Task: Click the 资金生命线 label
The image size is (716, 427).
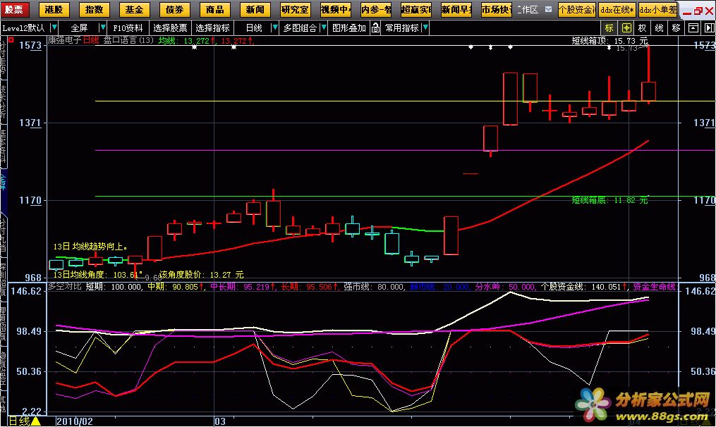Action: (x=653, y=287)
